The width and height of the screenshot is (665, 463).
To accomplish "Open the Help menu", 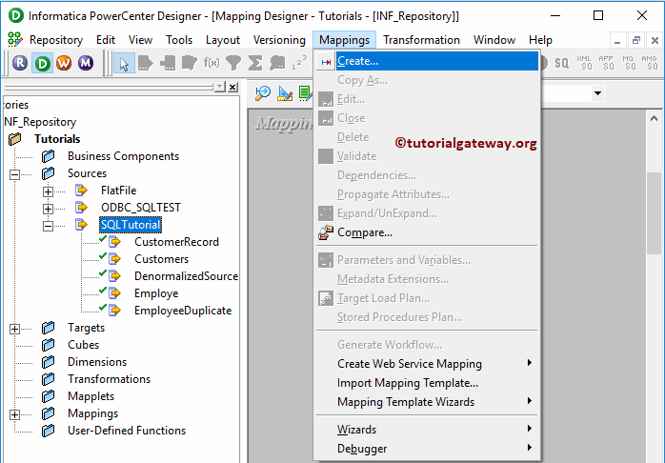I will tap(540, 40).
